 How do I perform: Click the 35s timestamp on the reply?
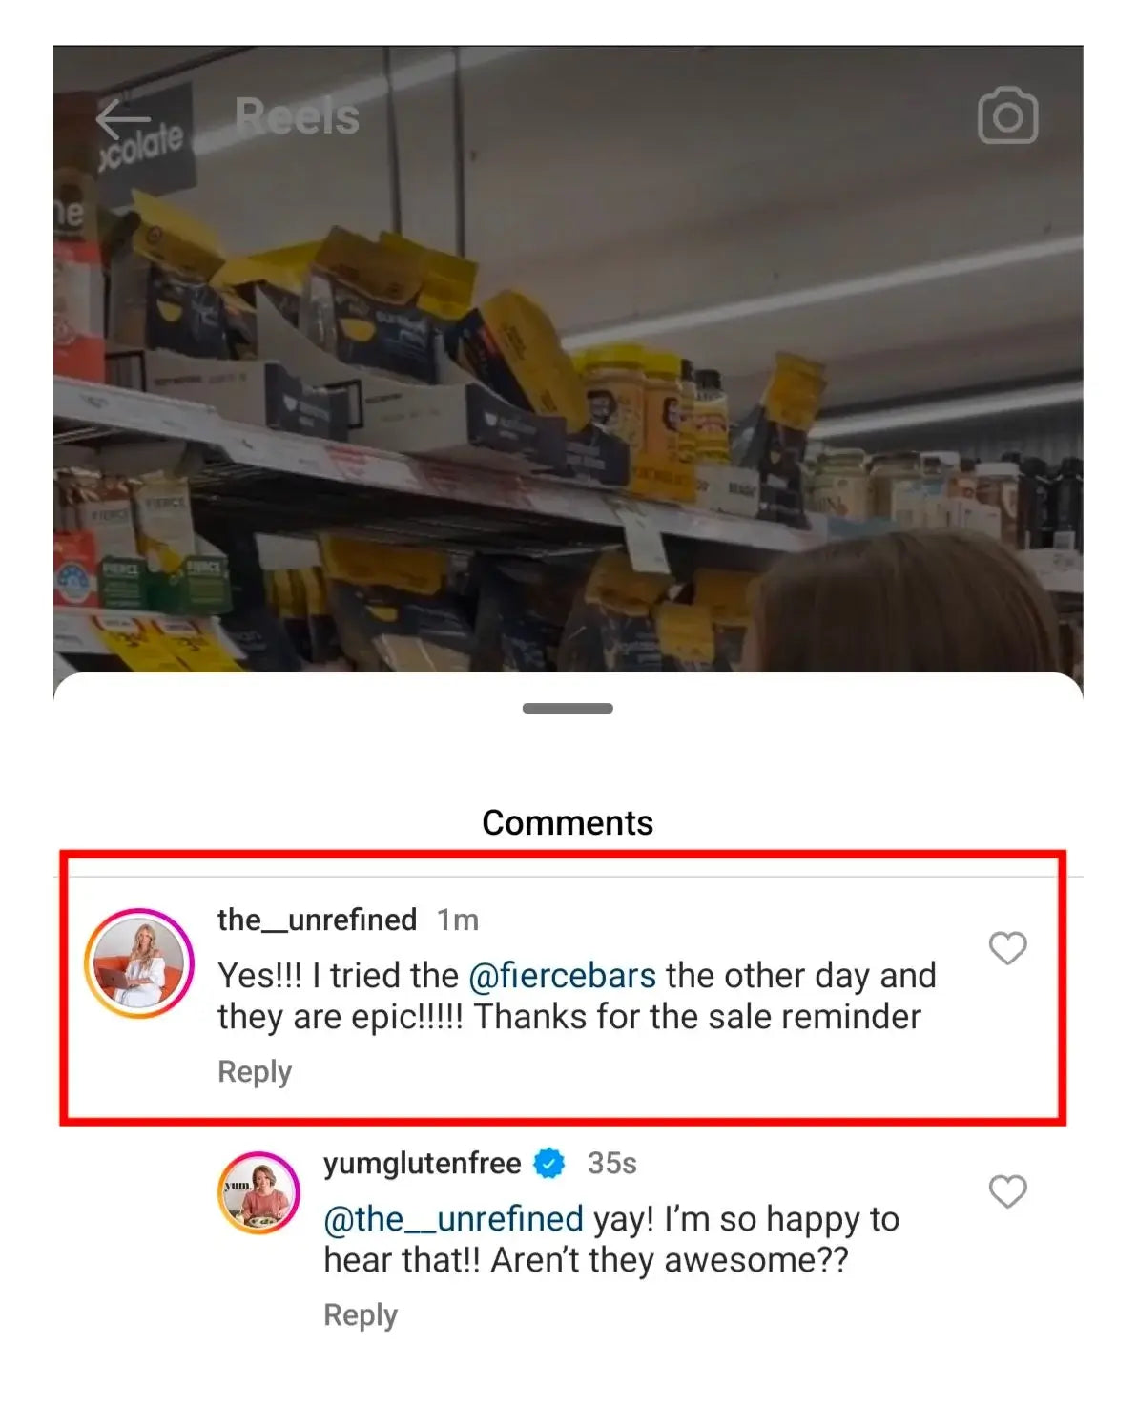coord(612,1164)
